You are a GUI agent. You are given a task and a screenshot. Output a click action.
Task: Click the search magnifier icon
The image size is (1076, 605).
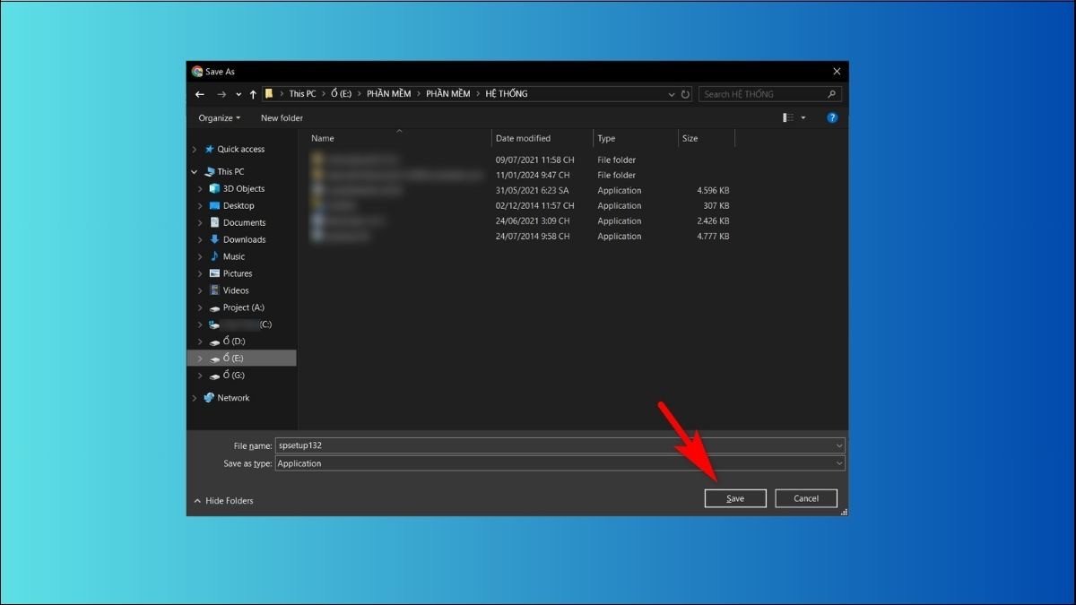(831, 94)
